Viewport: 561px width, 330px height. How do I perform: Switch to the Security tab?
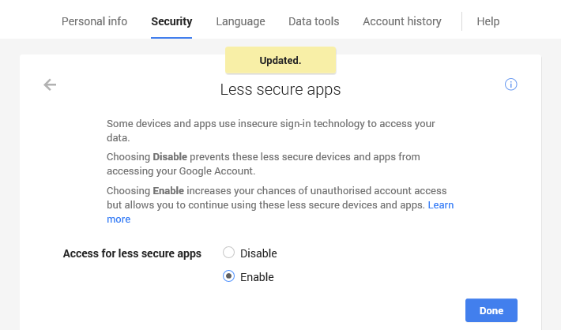point(171,21)
